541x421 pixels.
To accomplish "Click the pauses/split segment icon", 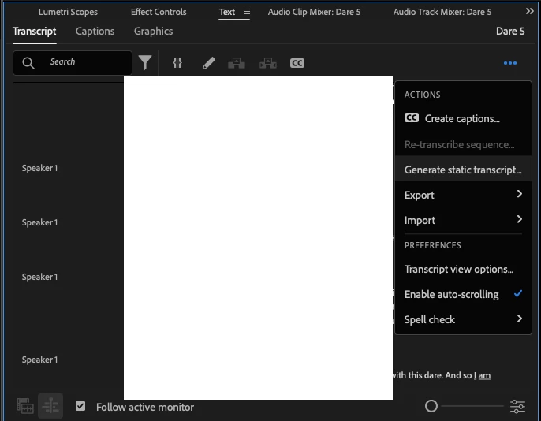I will coord(177,63).
